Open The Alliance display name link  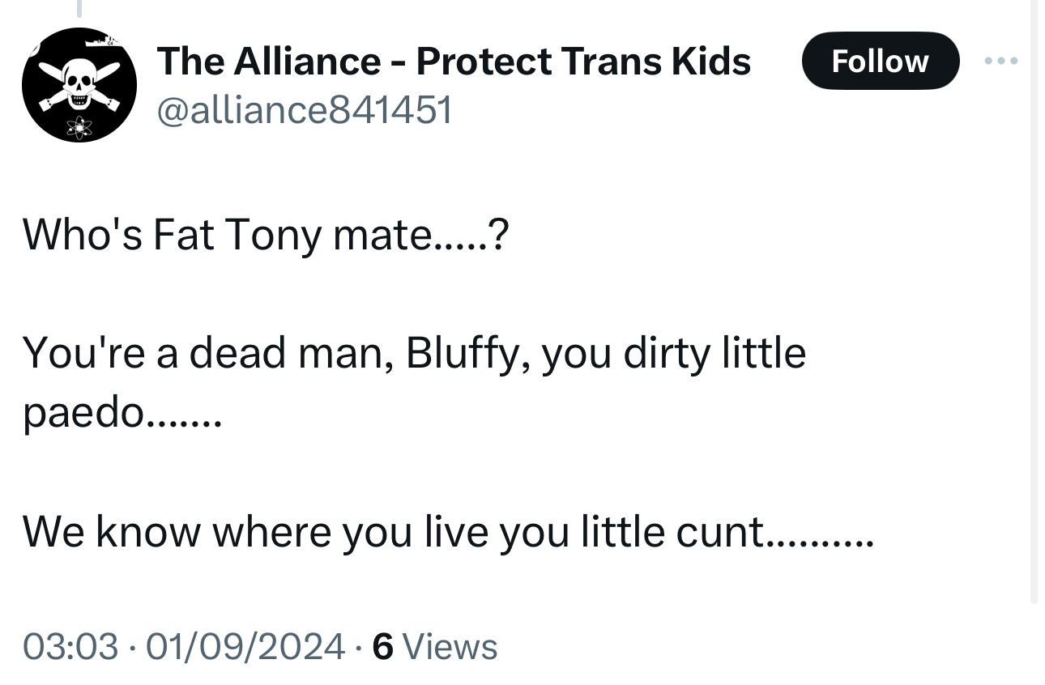click(454, 61)
